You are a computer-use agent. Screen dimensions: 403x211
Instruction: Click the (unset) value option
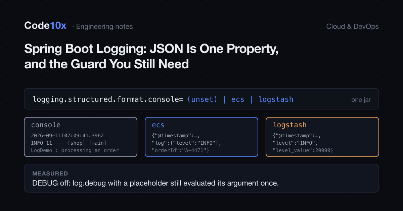point(202,99)
